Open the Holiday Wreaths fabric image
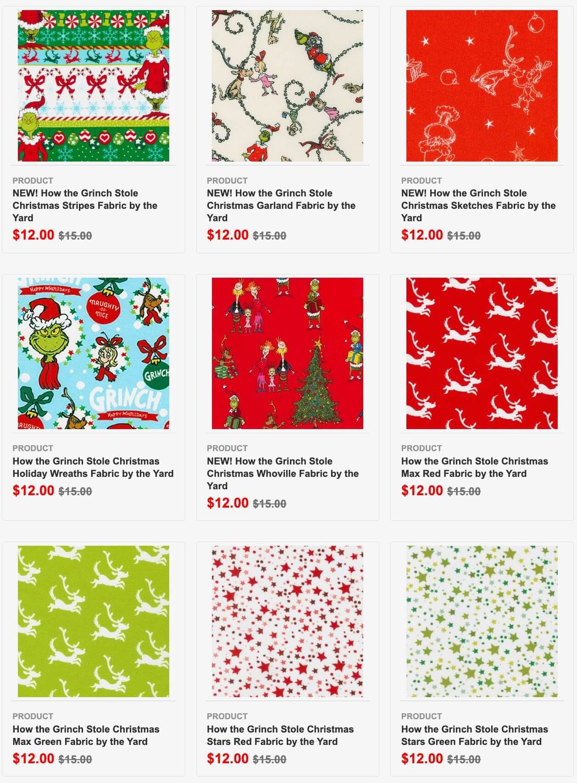 pos(94,353)
